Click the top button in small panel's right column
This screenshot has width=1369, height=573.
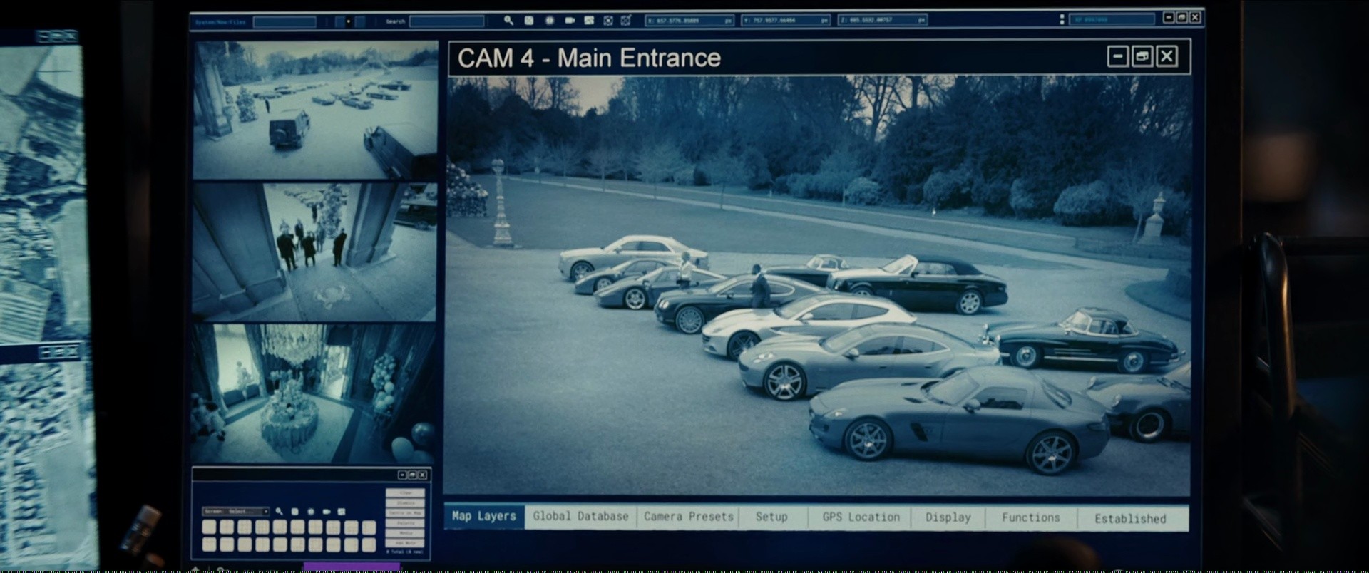405,492
